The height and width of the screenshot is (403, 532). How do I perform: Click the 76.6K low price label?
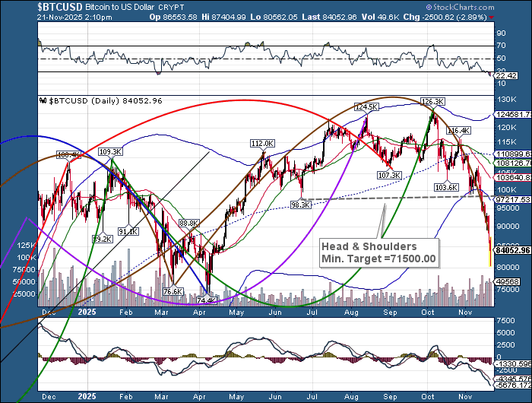click(173, 290)
